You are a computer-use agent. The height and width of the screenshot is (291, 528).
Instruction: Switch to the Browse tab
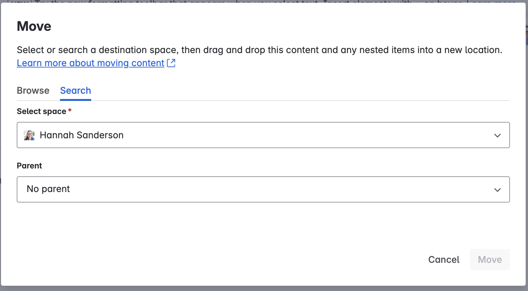coord(33,90)
